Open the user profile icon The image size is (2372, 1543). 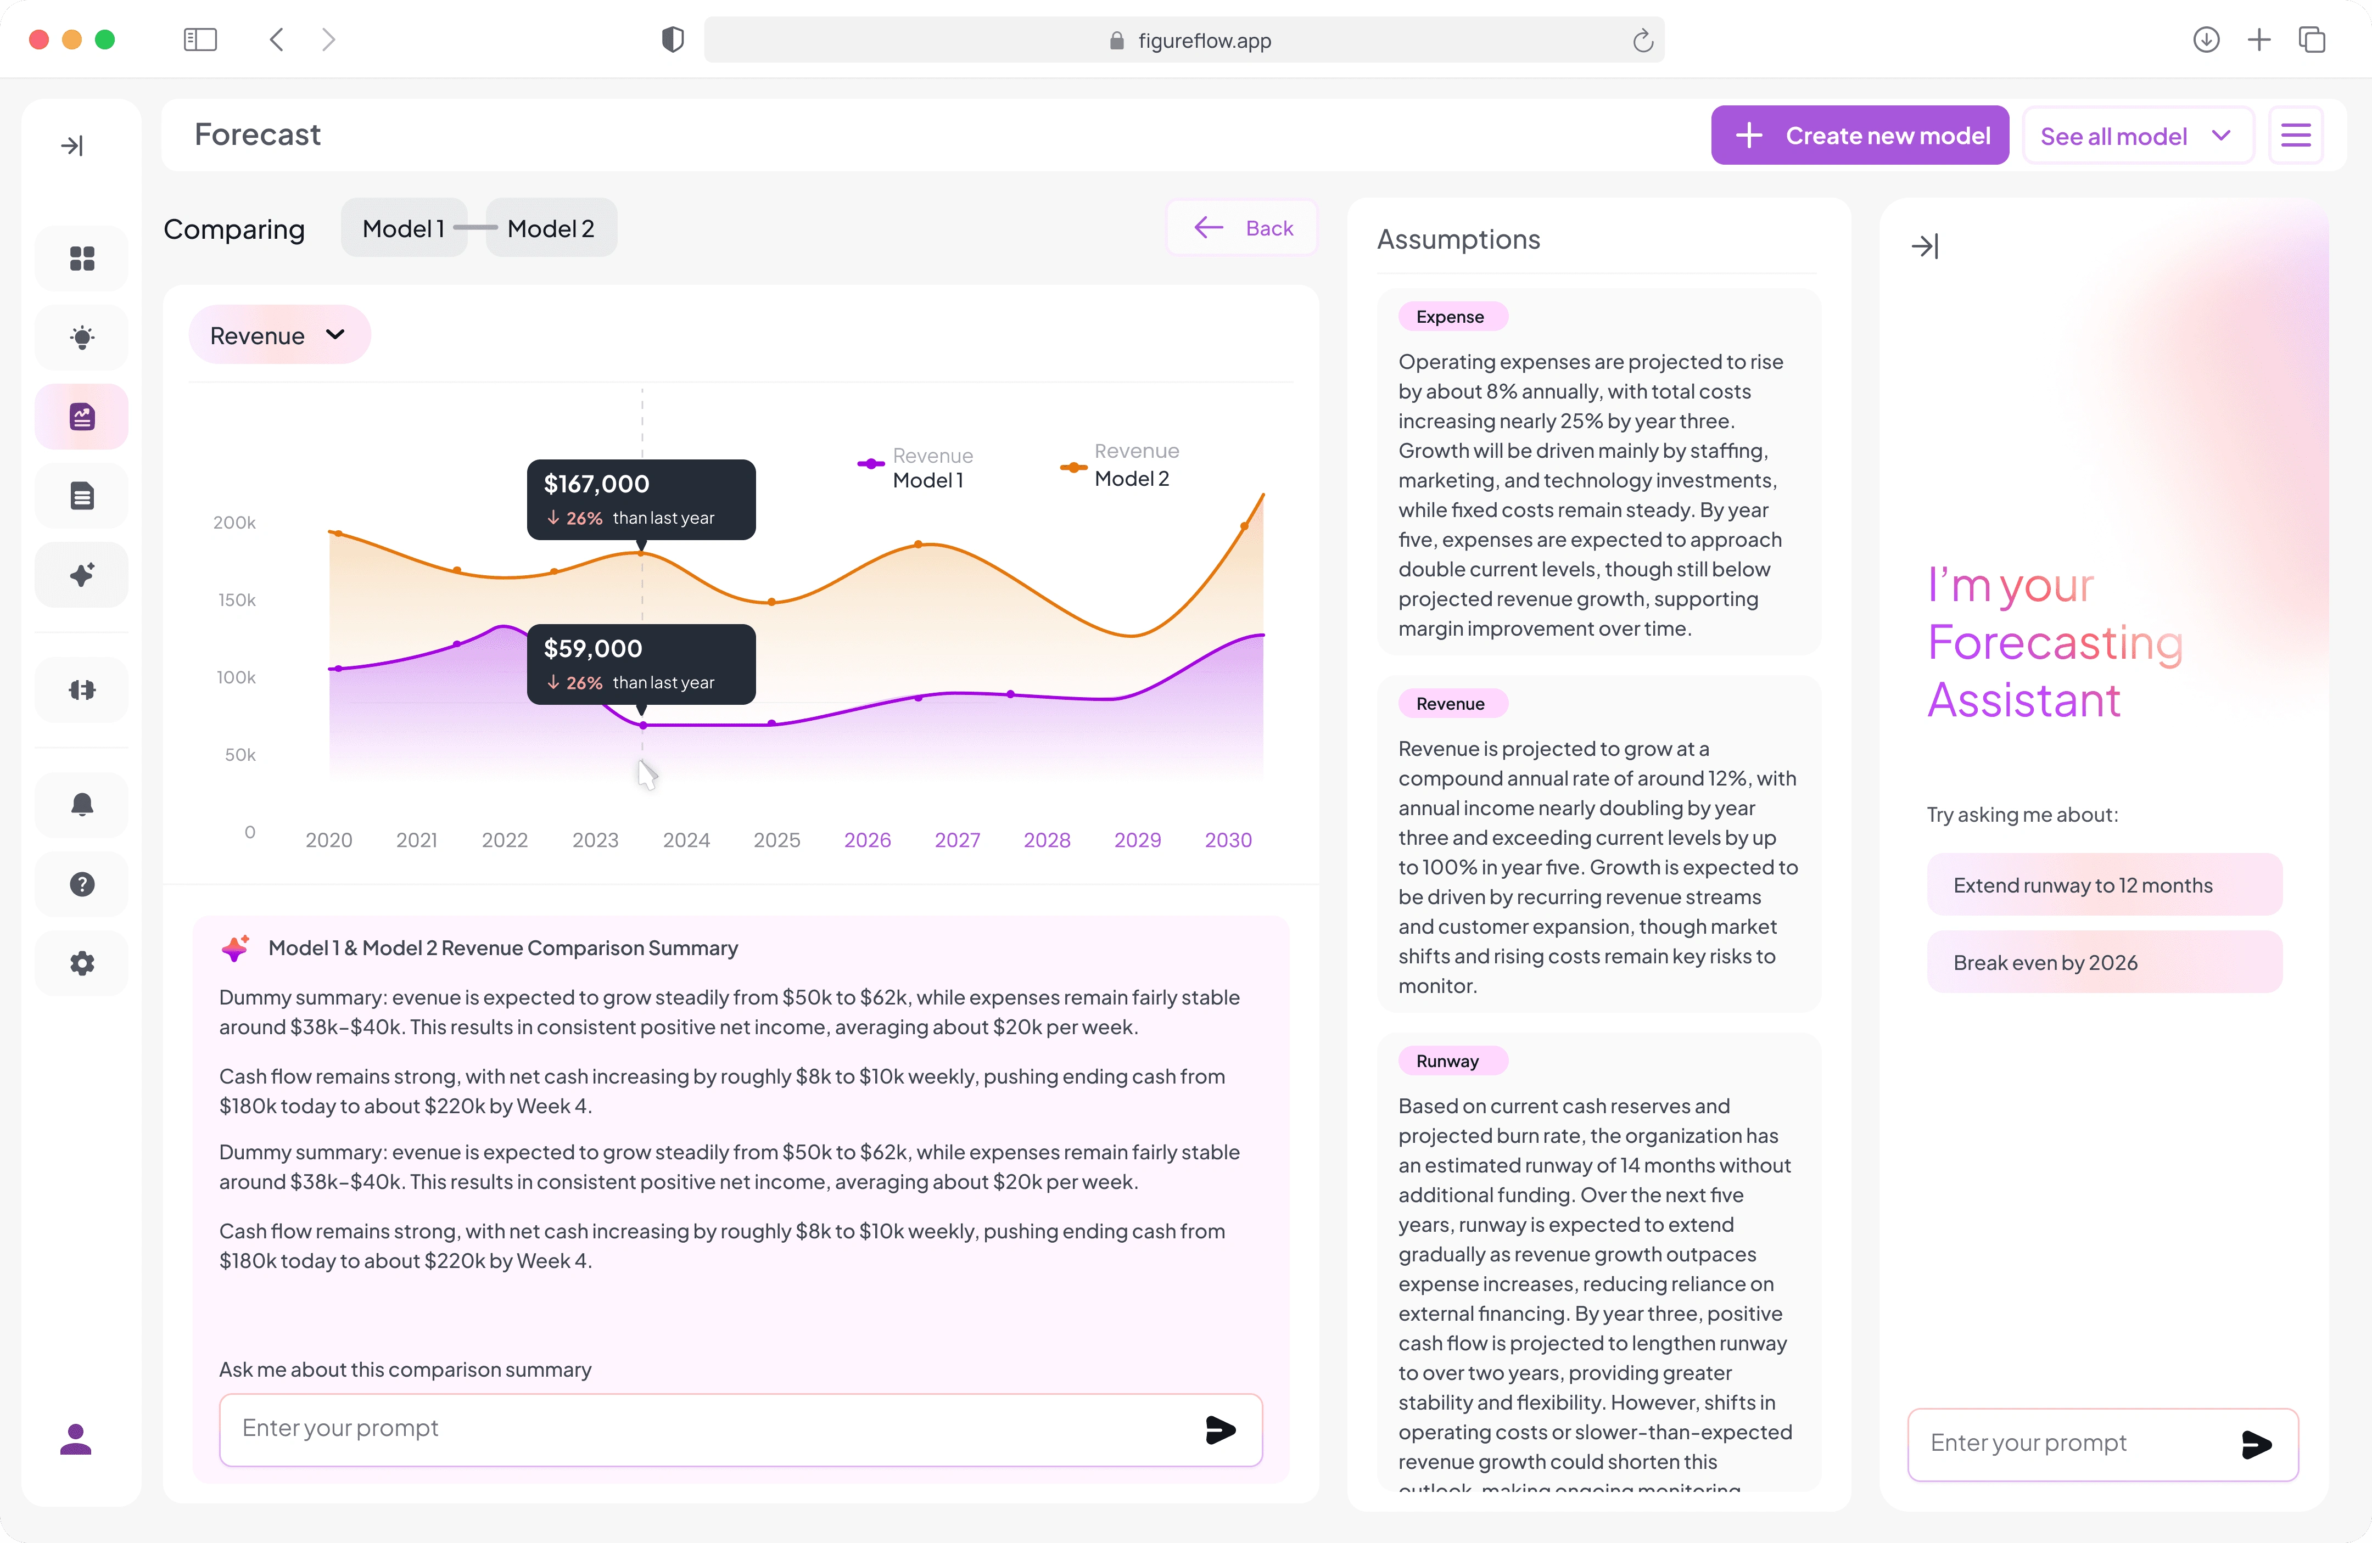click(x=76, y=1438)
